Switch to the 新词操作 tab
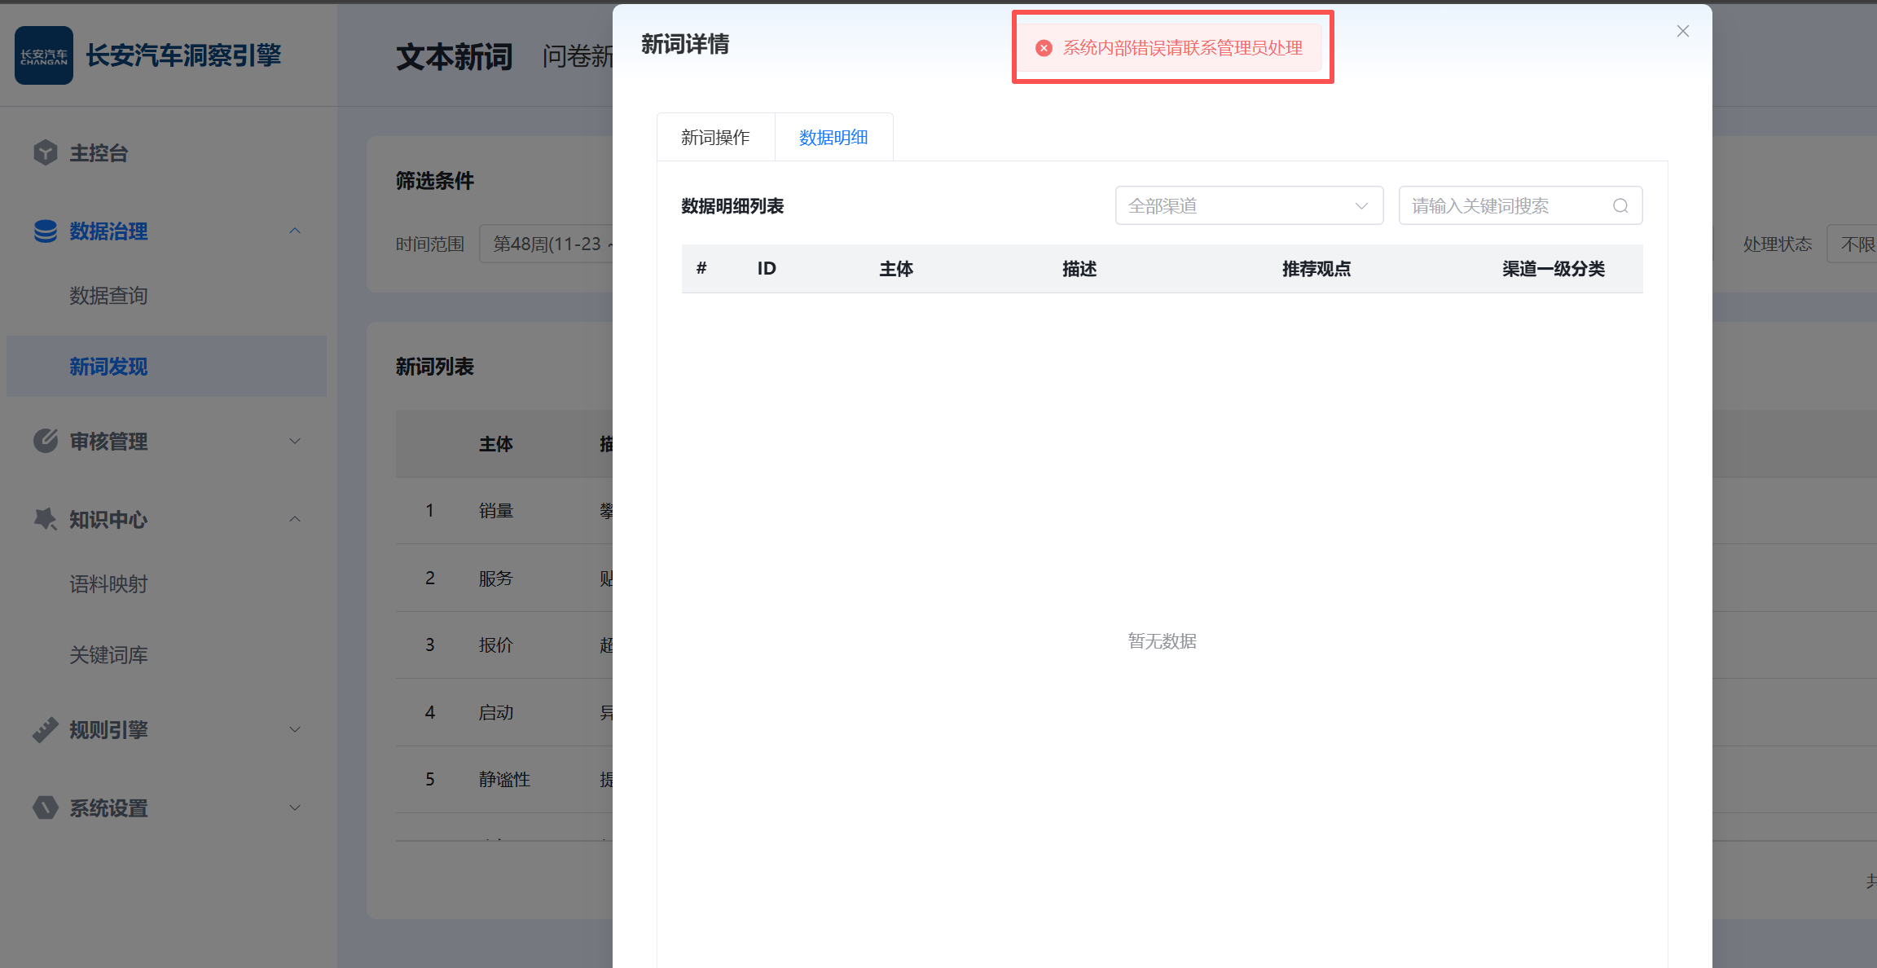 pos(715,137)
